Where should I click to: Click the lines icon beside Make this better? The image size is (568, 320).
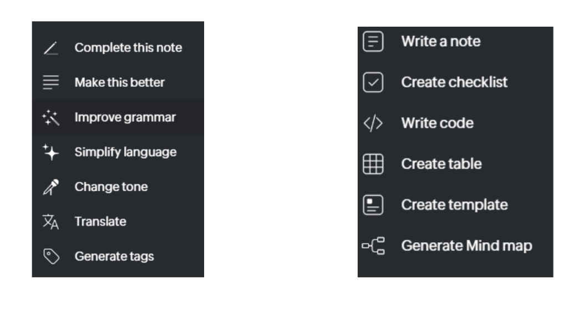51,83
